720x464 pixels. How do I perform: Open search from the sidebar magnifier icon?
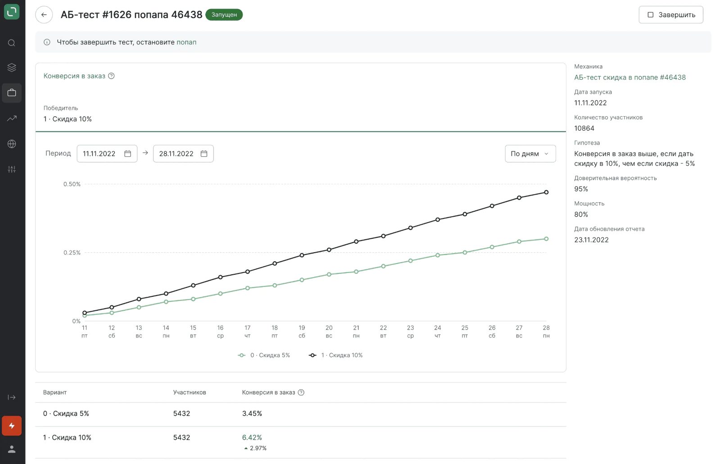tap(12, 43)
